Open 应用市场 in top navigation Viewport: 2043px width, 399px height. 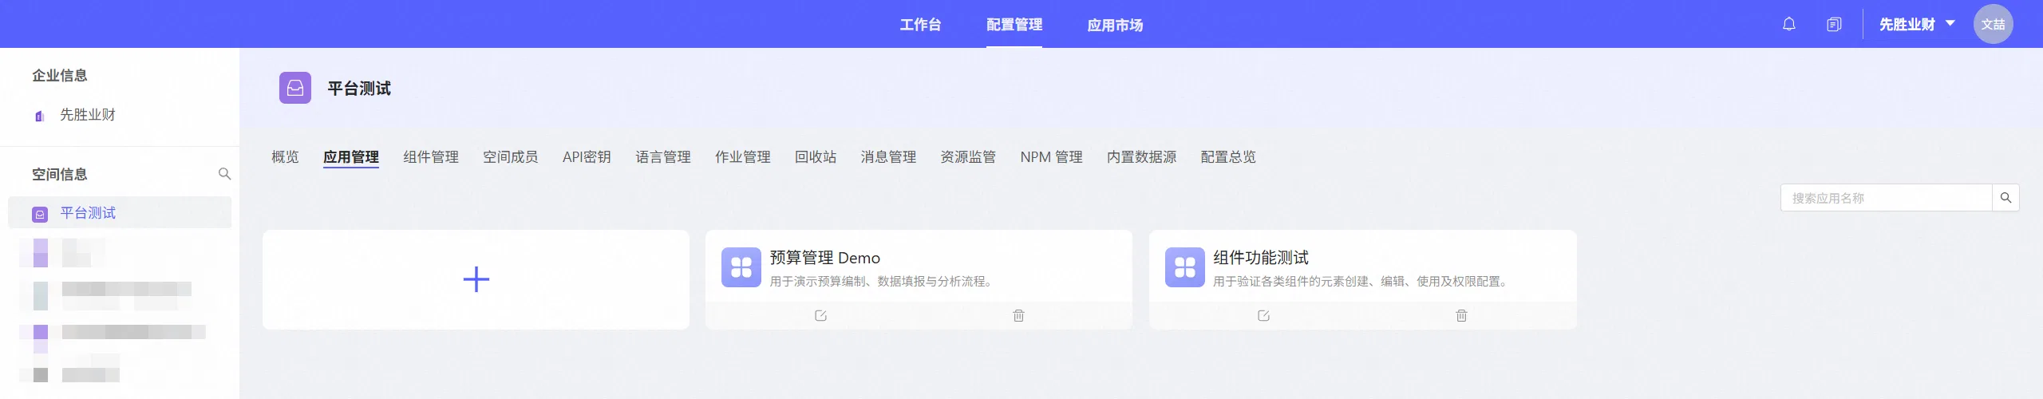point(1115,25)
